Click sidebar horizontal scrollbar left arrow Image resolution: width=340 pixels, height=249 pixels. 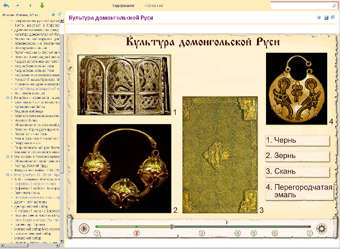2,245
